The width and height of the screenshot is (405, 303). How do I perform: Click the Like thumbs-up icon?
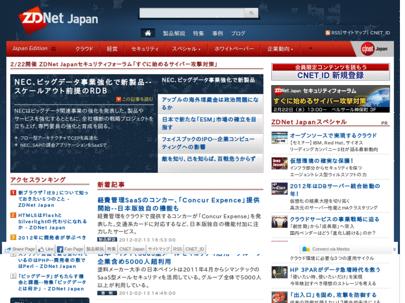click(x=41, y=249)
